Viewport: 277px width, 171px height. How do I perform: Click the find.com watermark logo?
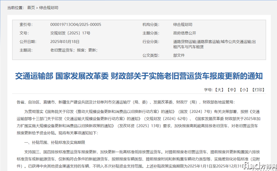(258, 166)
